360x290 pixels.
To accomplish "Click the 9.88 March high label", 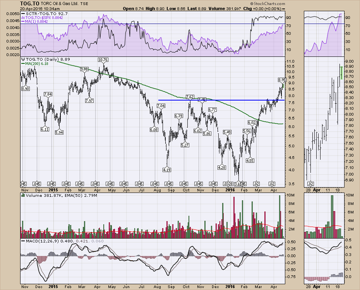I will click(84, 69).
